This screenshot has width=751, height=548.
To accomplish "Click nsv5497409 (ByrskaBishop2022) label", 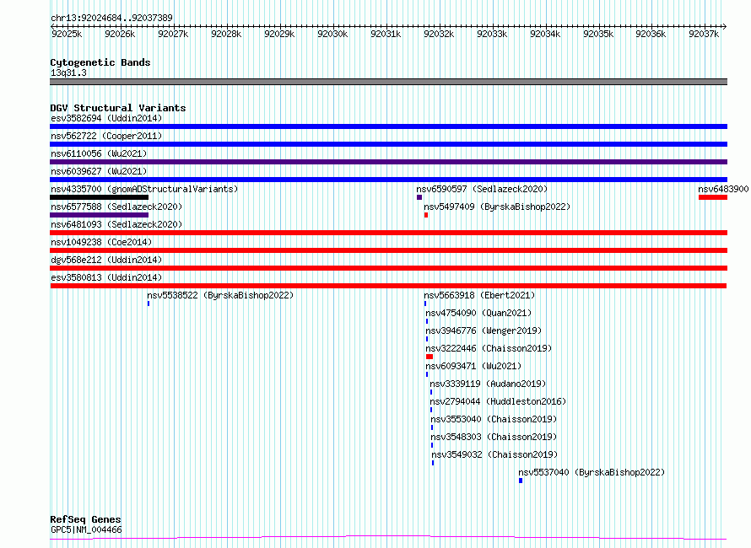I will [x=497, y=207].
